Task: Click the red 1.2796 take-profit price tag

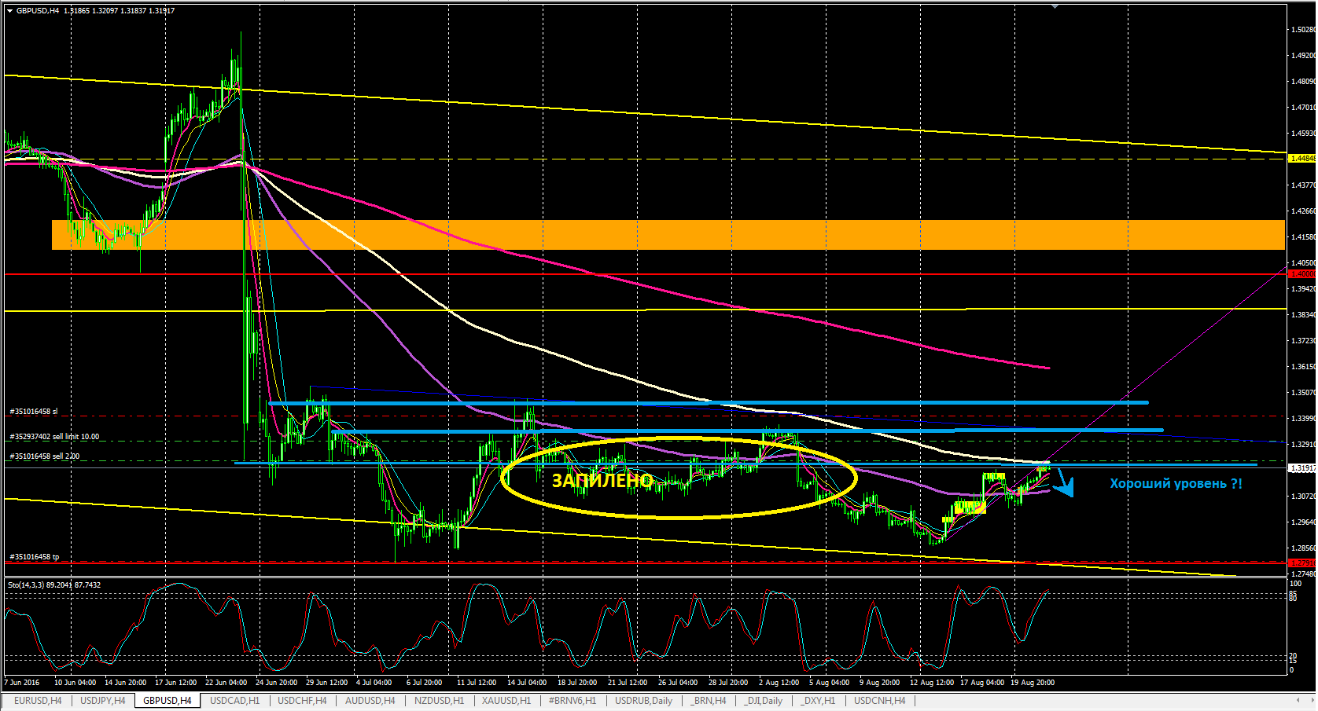Action: tap(1301, 563)
